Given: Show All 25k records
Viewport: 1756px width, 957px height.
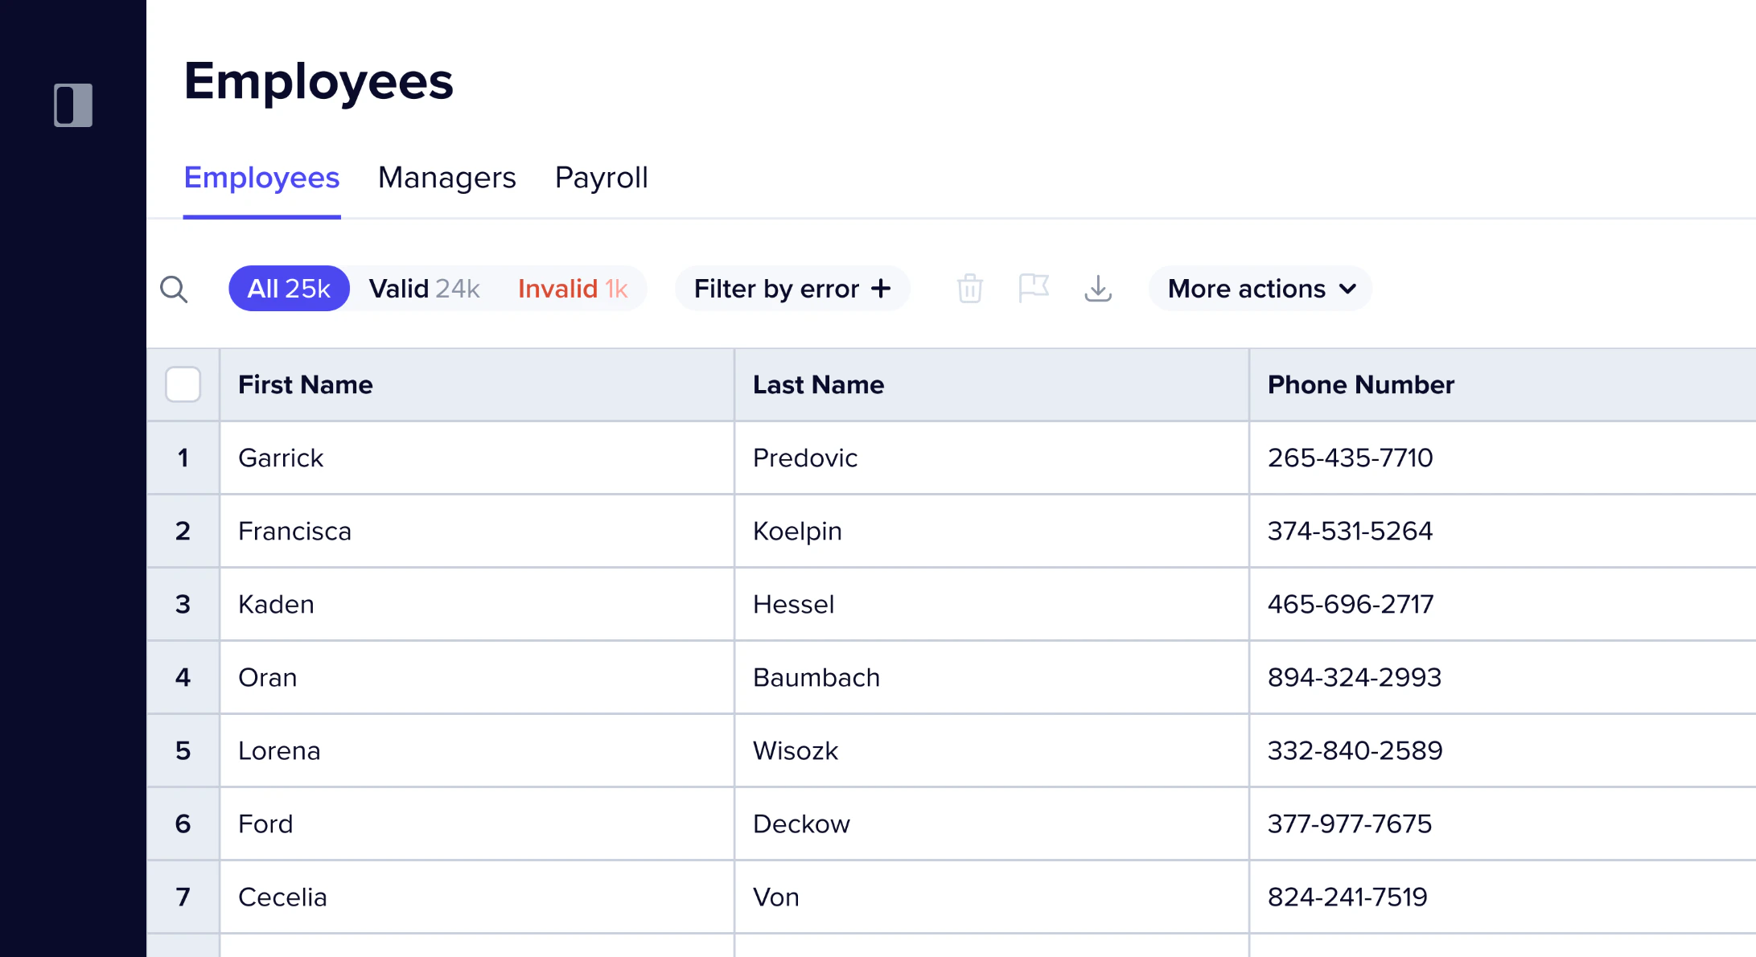Looking at the screenshot, I should pos(289,289).
